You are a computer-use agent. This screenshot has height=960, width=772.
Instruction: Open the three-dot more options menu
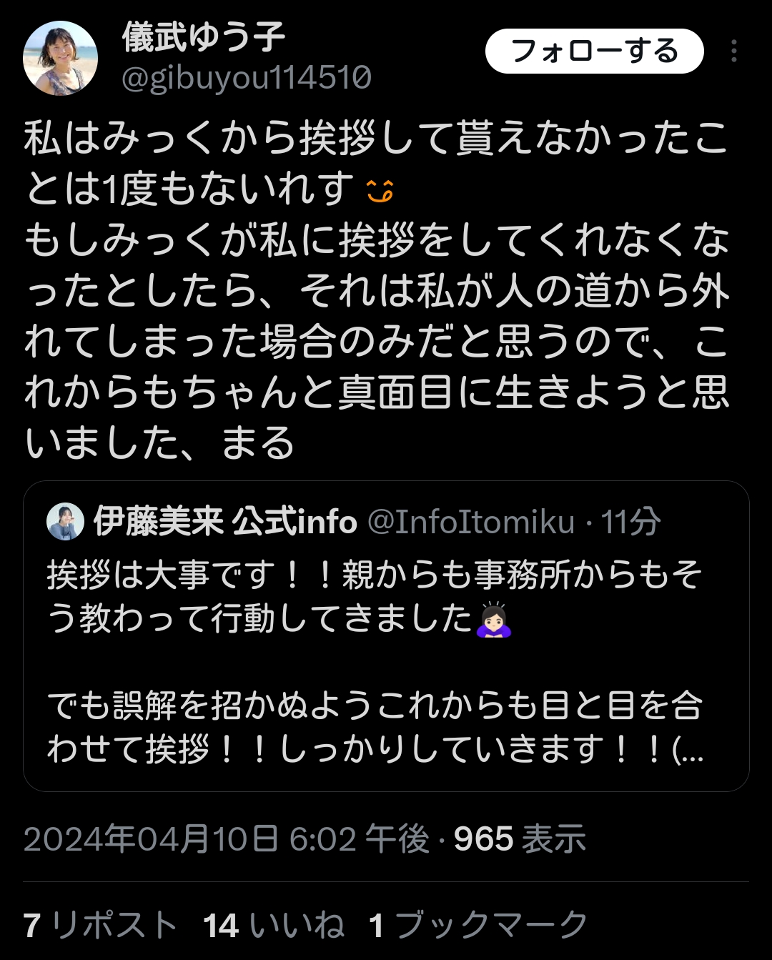pyautogui.click(x=733, y=51)
